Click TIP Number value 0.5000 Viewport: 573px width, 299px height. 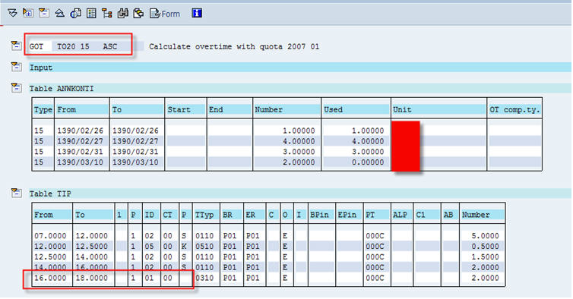click(485, 247)
